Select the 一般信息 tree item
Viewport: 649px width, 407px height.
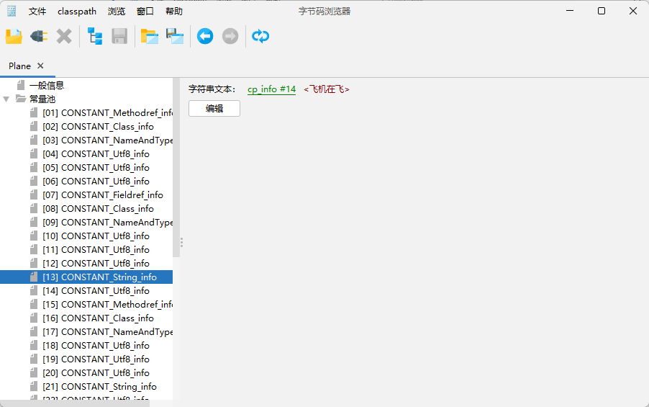[x=46, y=85]
